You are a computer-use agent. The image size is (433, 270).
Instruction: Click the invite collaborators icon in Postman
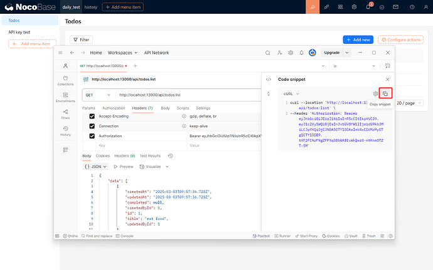point(279,53)
